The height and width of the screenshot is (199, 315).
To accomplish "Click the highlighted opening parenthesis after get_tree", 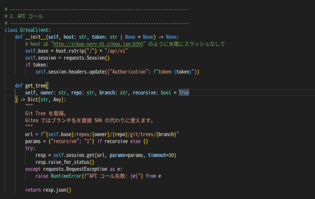I will coord(47,85).
